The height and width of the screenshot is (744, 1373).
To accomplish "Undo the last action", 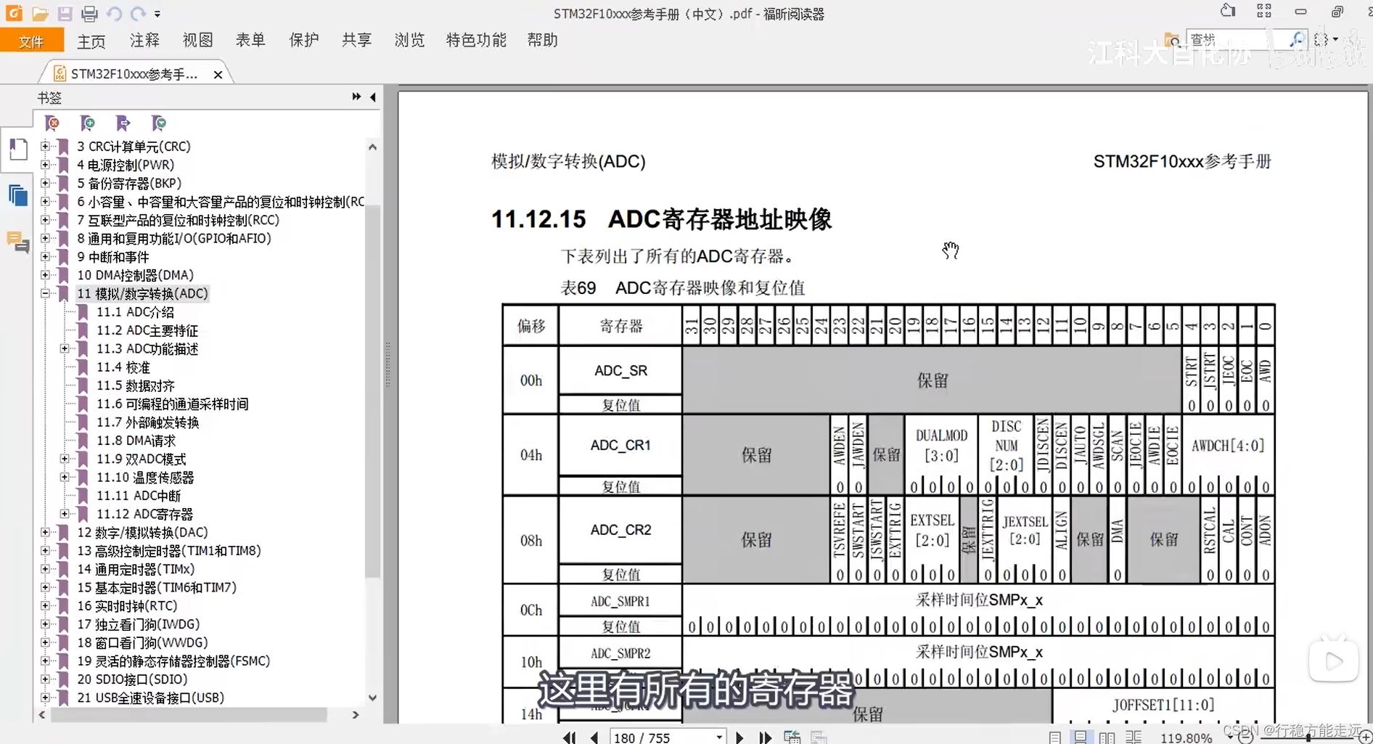I will coord(114,13).
